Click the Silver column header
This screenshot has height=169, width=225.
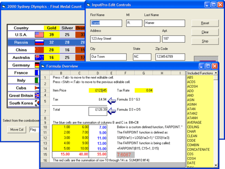click(67, 28)
